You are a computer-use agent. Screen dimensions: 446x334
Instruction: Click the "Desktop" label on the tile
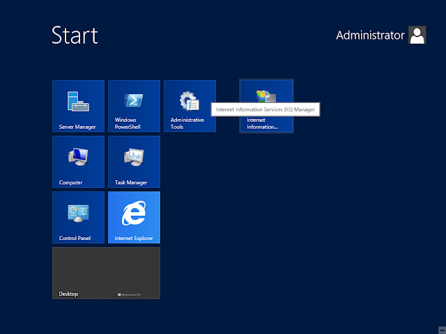(69, 294)
